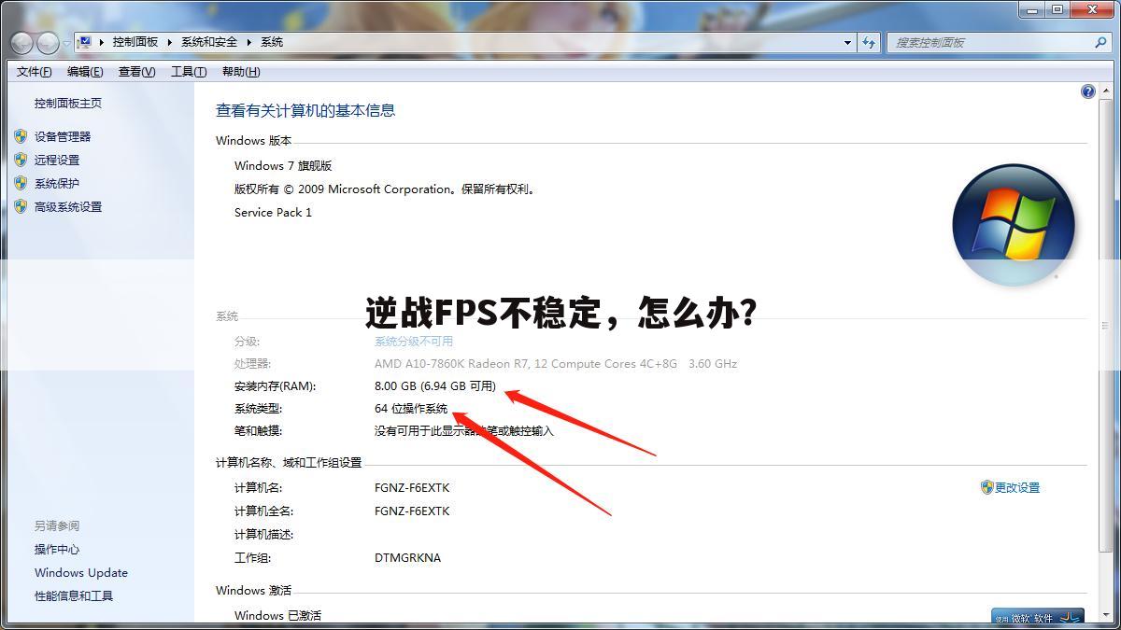The width and height of the screenshot is (1121, 630).
Task: Click the 微软 软件 genuine badge
Action: click(x=1038, y=618)
